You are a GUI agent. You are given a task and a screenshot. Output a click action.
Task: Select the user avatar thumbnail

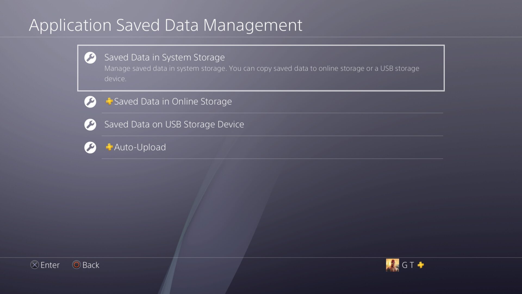click(392, 265)
